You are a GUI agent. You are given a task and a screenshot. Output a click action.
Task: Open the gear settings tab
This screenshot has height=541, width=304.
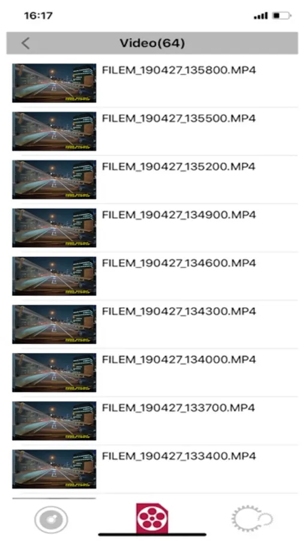252,519
